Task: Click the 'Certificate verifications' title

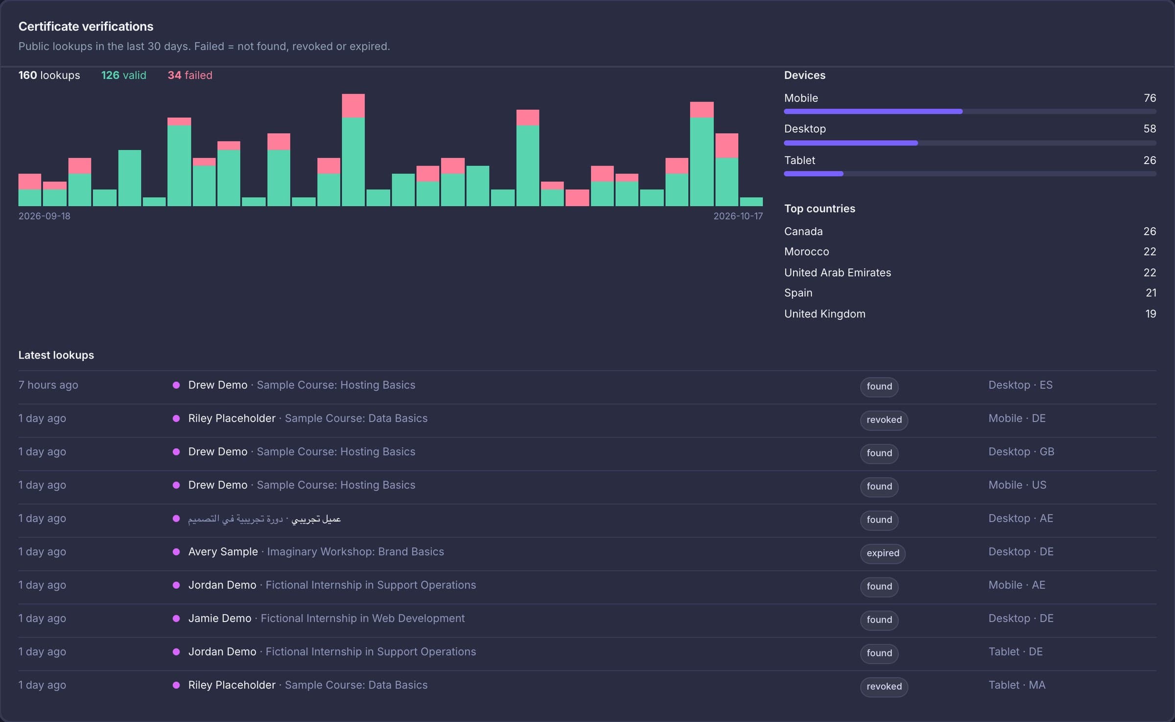Action: coord(86,26)
